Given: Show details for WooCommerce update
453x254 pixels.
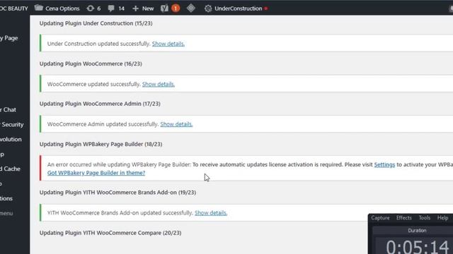Looking at the screenshot, I should pyautogui.click(x=159, y=84).
